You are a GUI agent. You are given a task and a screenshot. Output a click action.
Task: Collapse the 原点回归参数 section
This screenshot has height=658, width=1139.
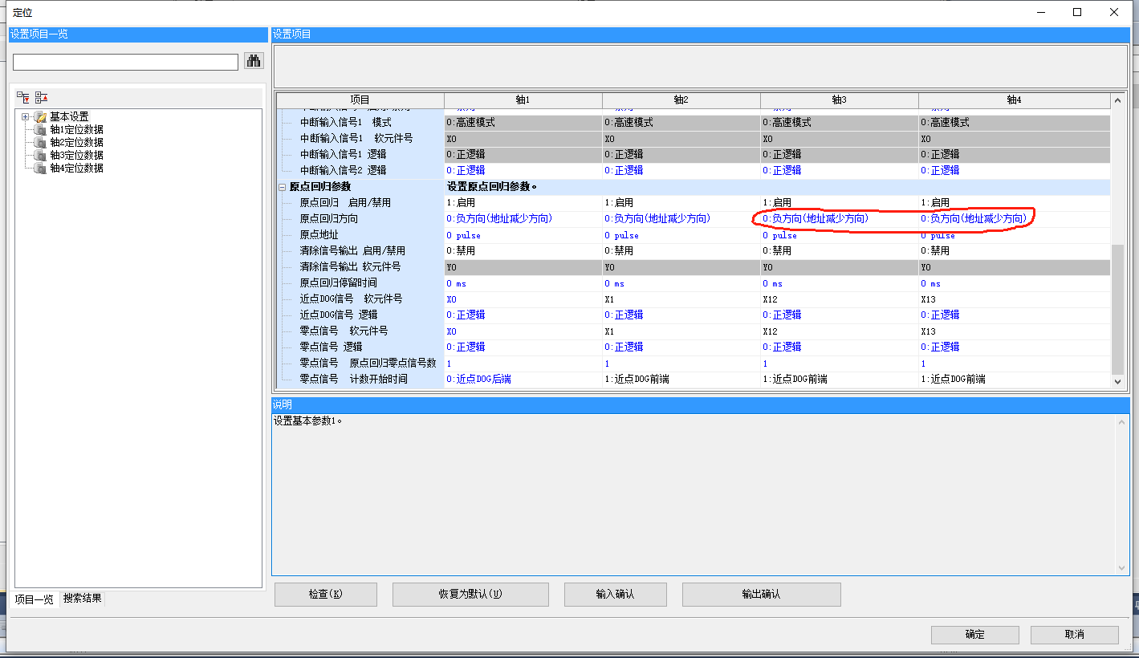pos(282,187)
